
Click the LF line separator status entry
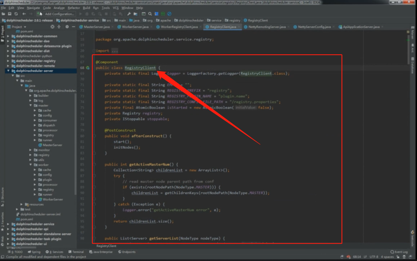(365, 257)
